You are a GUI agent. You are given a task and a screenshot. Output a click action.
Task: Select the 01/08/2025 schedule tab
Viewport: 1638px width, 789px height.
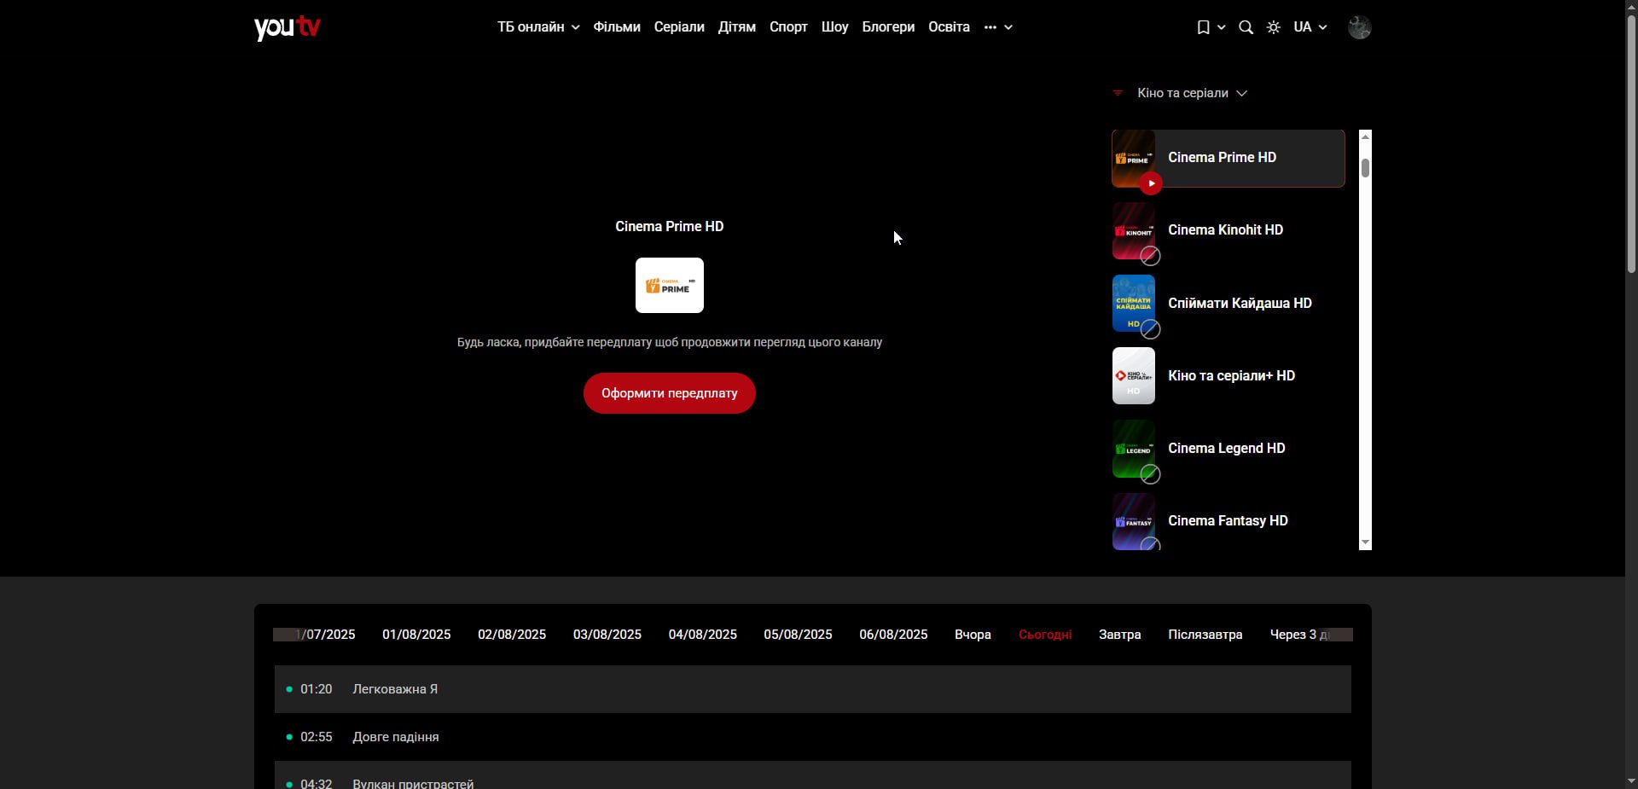point(416,635)
